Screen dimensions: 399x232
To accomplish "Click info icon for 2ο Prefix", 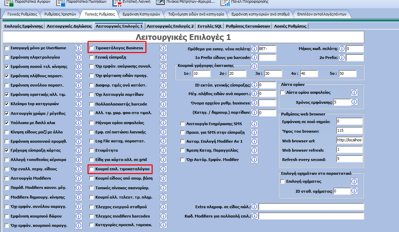I will (x=342, y=58).
